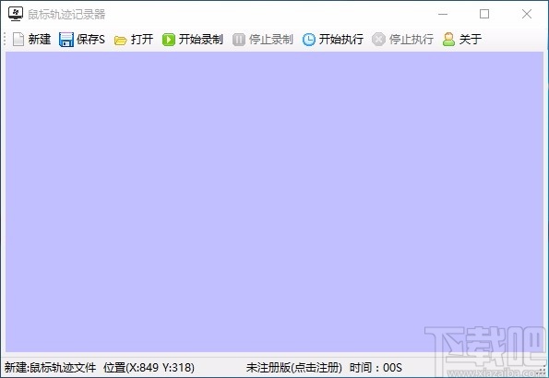Click the 时间：00S status entry

point(376,368)
